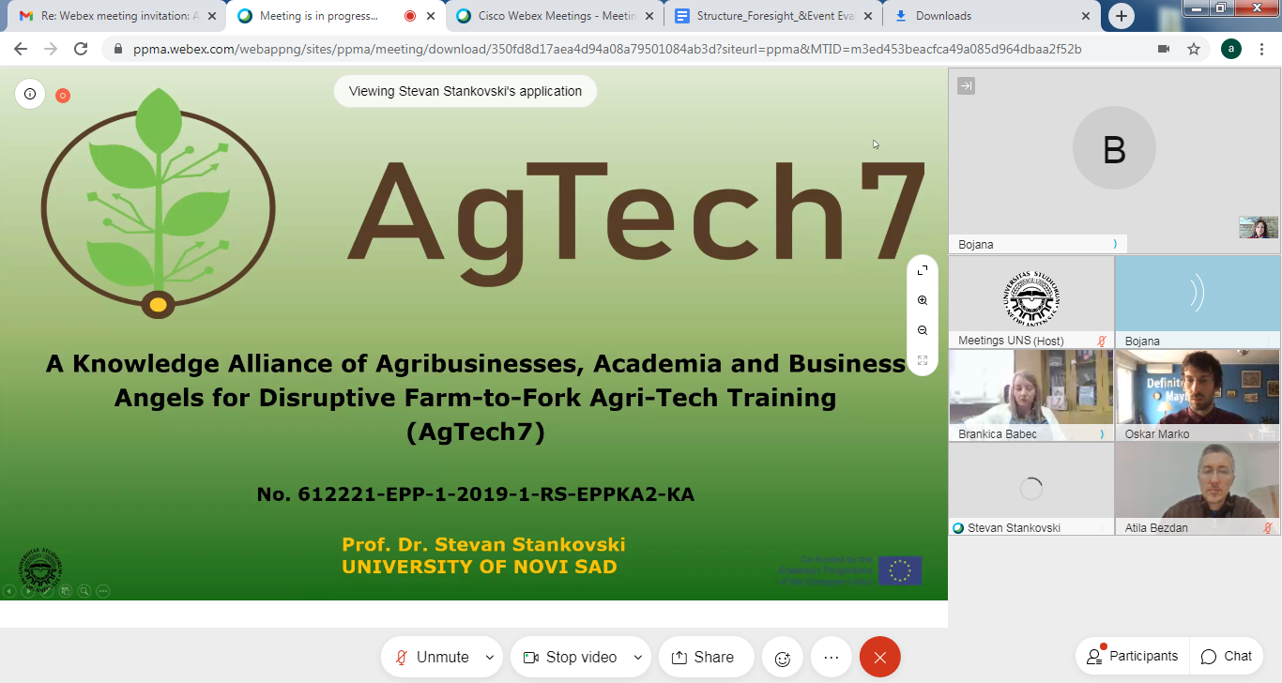Unmute your microphone
Image resolution: width=1282 pixels, height=683 pixels.
click(432, 658)
